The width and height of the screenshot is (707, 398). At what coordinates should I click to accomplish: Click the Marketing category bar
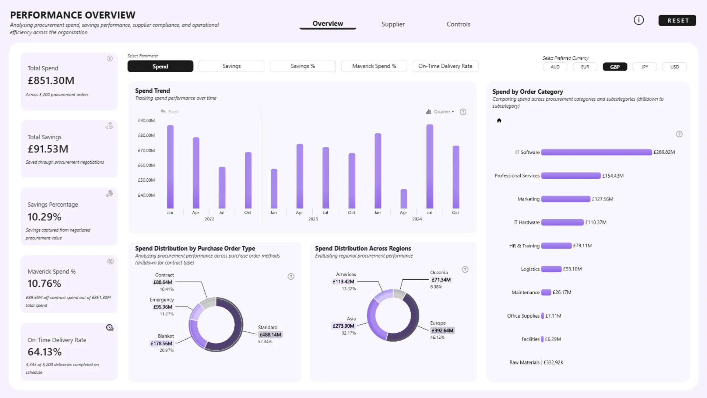coord(566,199)
